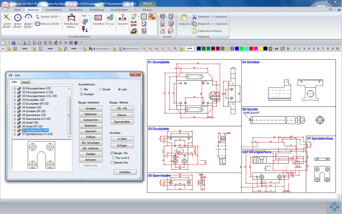Click the Exklusiv button
342x214 pixels.
[122, 115]
